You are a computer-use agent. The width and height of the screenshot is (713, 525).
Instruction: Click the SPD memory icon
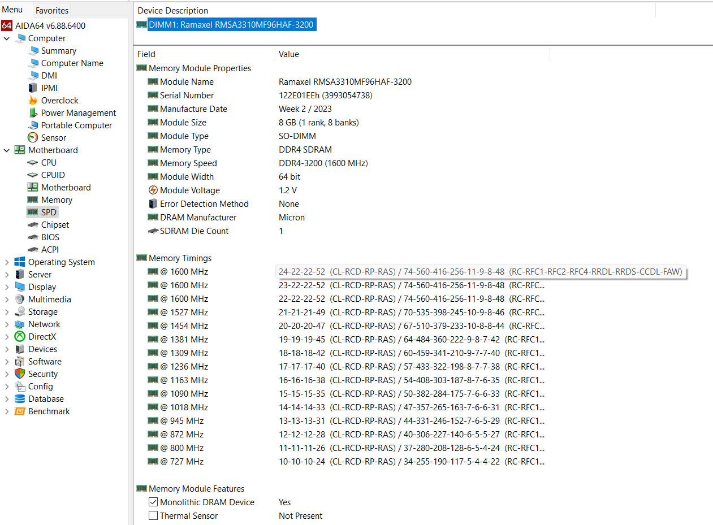click(33, 212)
